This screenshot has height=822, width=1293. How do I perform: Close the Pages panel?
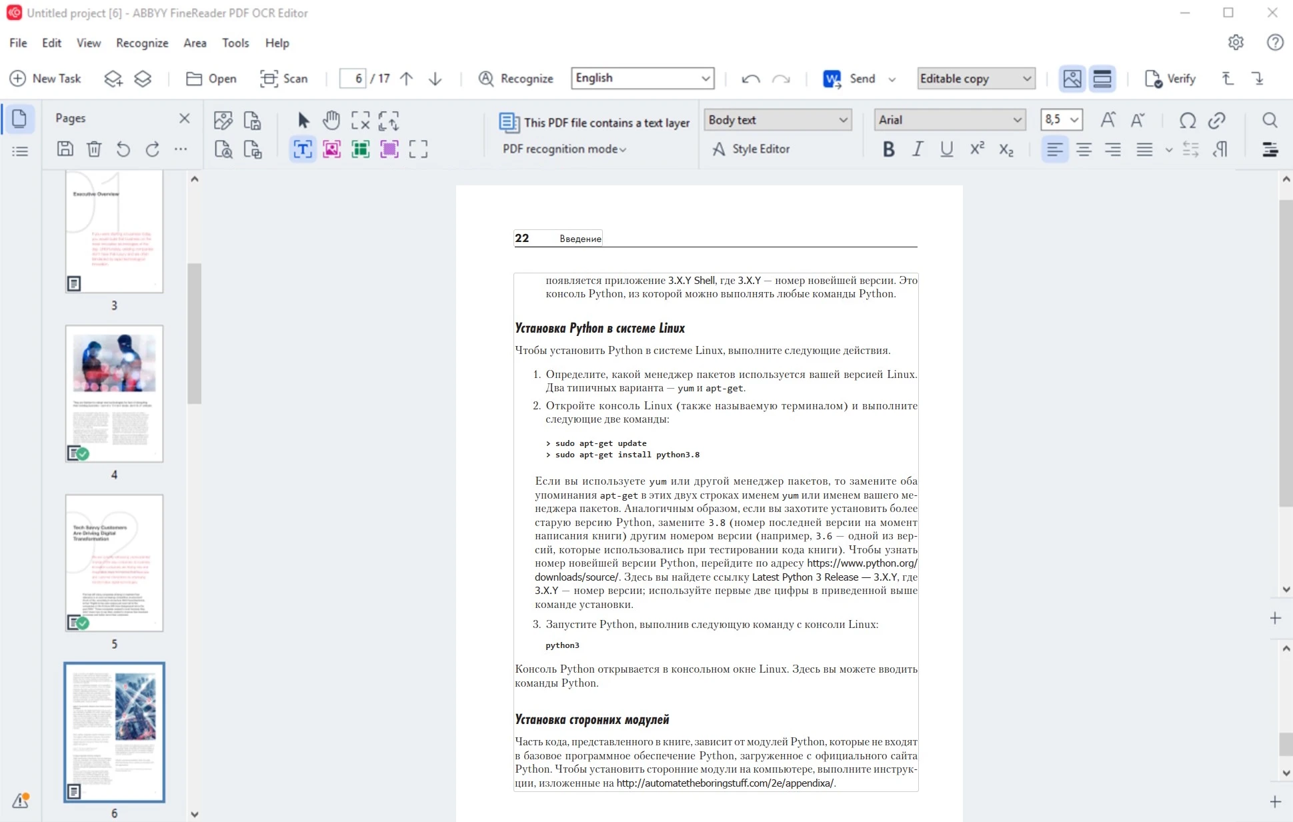coord(185,118)
